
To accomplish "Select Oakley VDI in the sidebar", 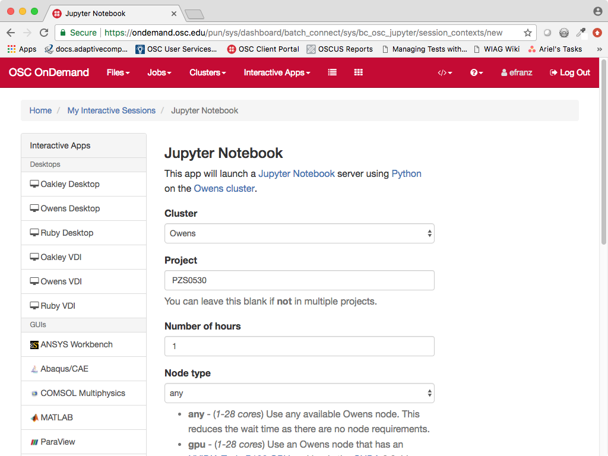I will click(x=84, y=257).
